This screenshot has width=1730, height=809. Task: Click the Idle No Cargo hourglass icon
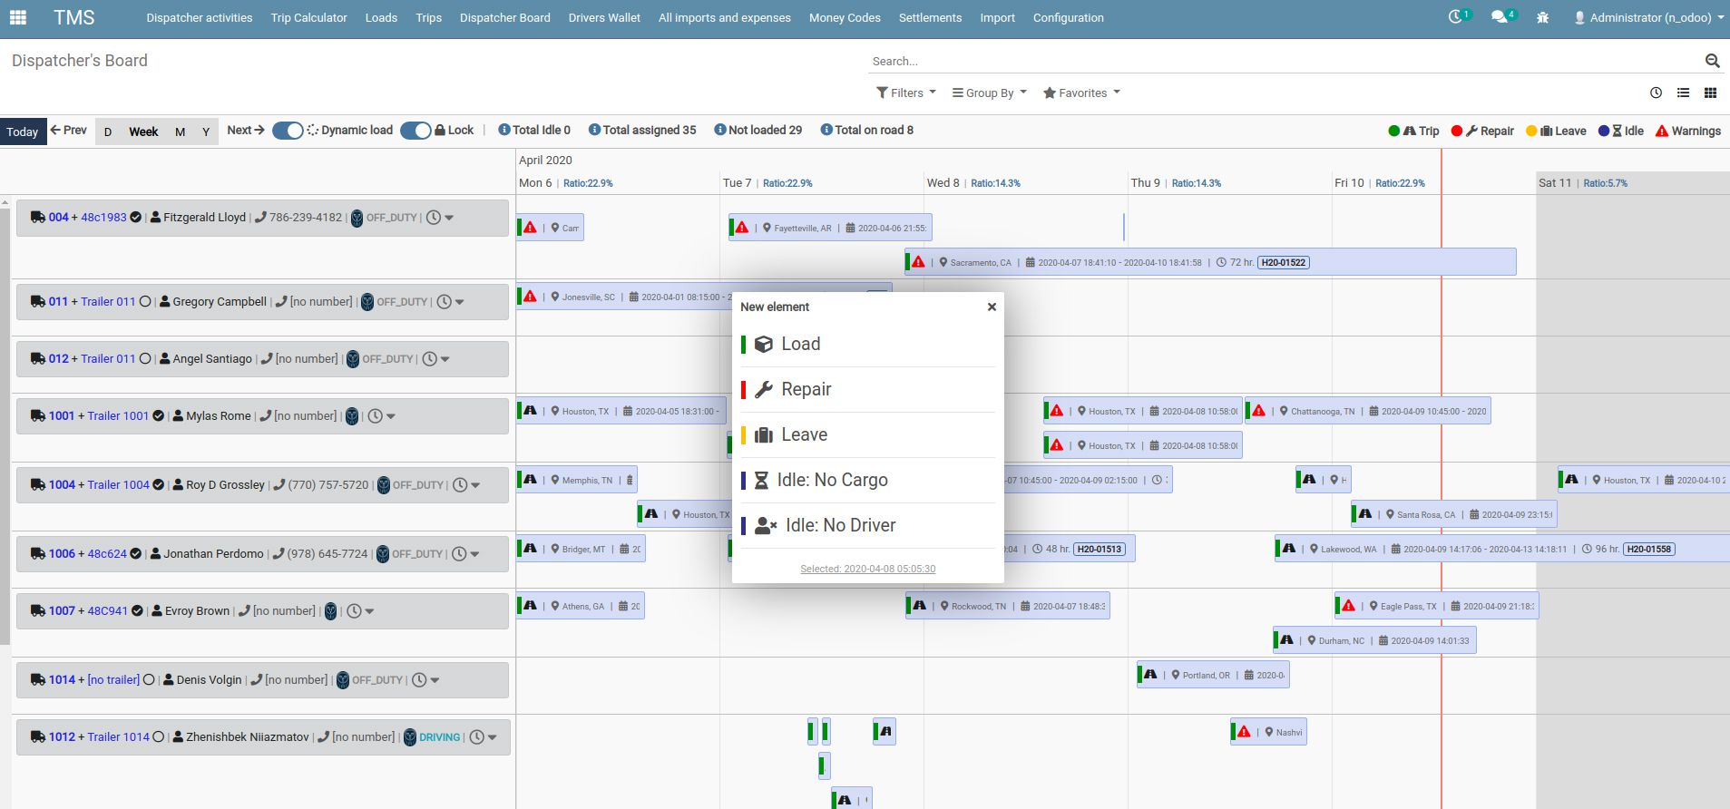click(x=761, y=480)
